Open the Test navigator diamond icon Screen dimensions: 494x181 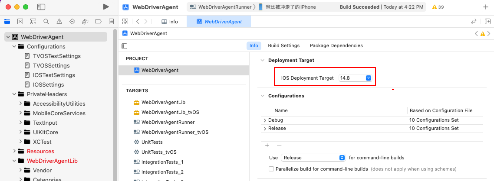point(72,21)
